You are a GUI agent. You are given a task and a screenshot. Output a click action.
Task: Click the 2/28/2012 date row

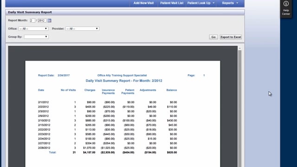point(107,148)
